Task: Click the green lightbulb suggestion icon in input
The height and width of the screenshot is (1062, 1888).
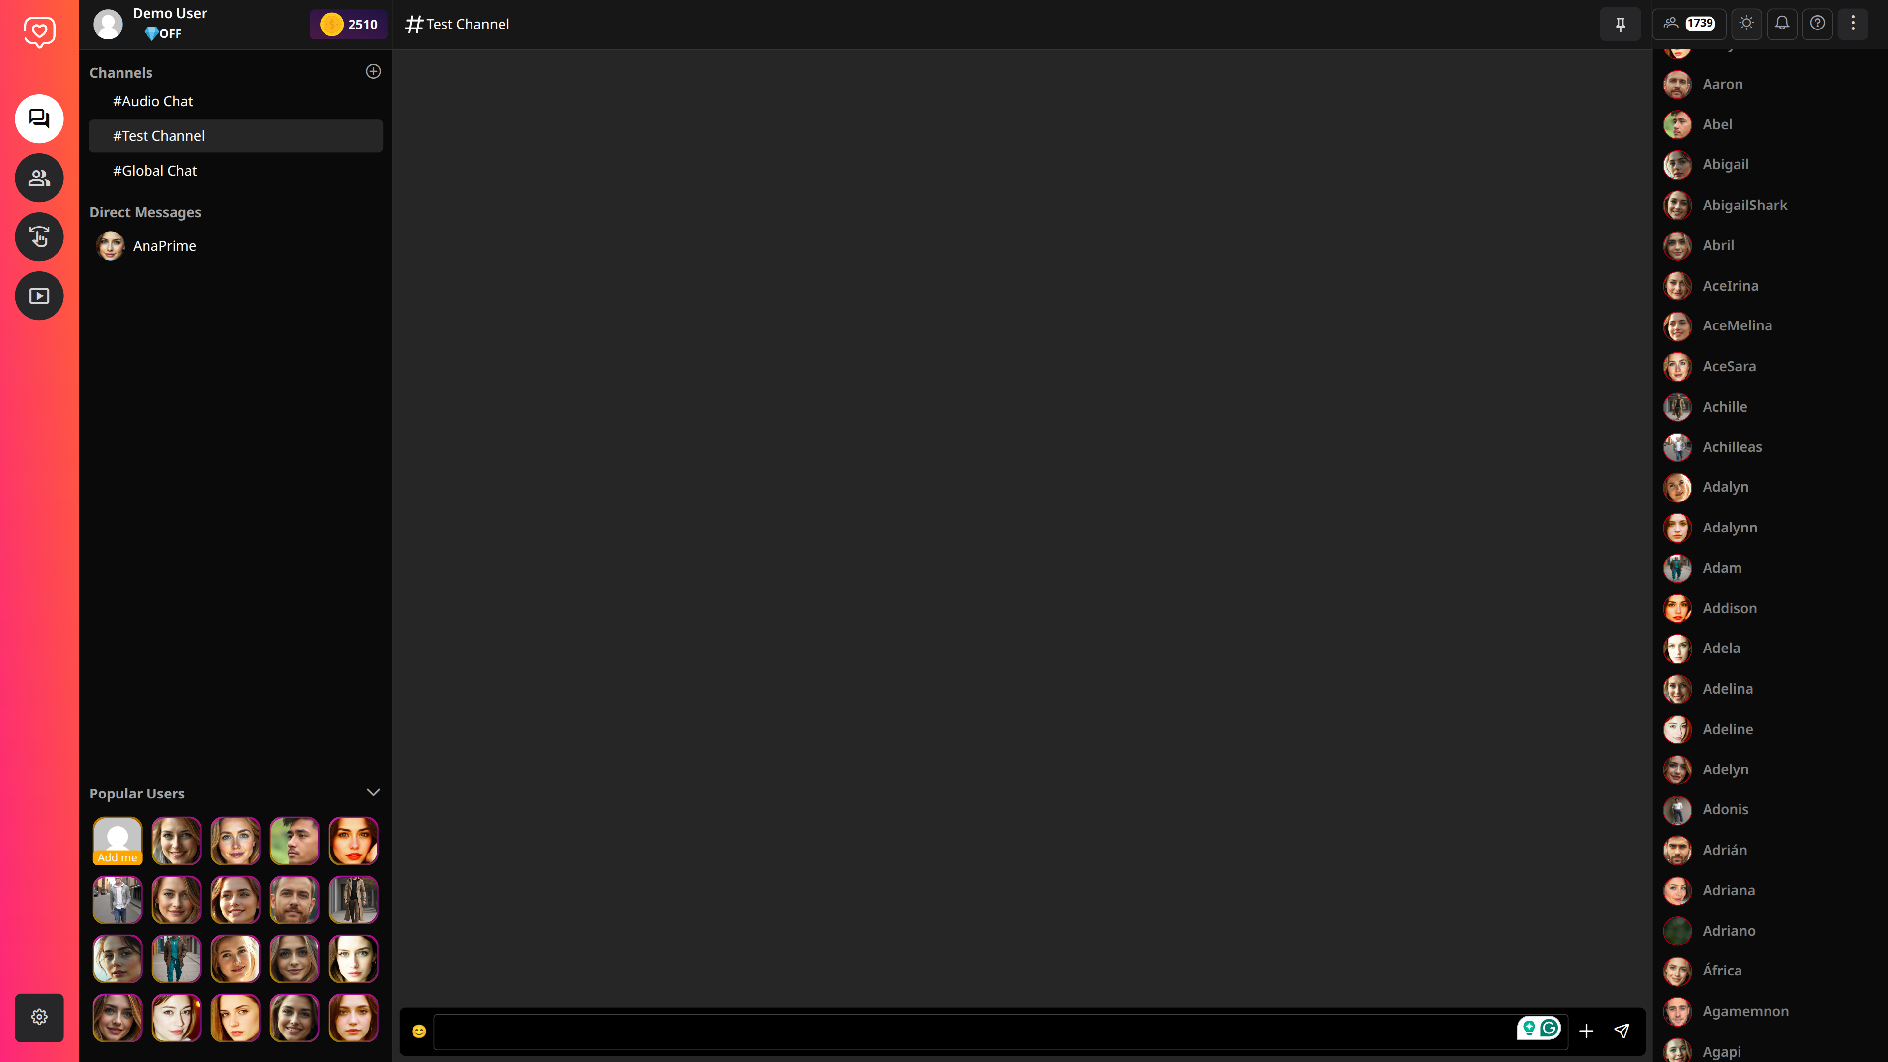Action: (x=1528, y=1028)
